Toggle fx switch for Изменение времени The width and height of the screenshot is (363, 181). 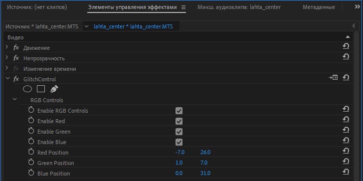(16, 68)
